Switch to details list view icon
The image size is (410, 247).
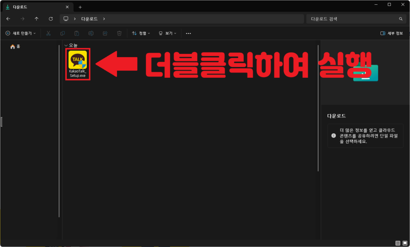click(x=398, y=243)
